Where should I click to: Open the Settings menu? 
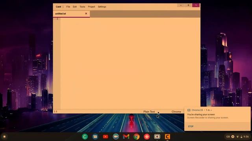click(x=102, y=7)
